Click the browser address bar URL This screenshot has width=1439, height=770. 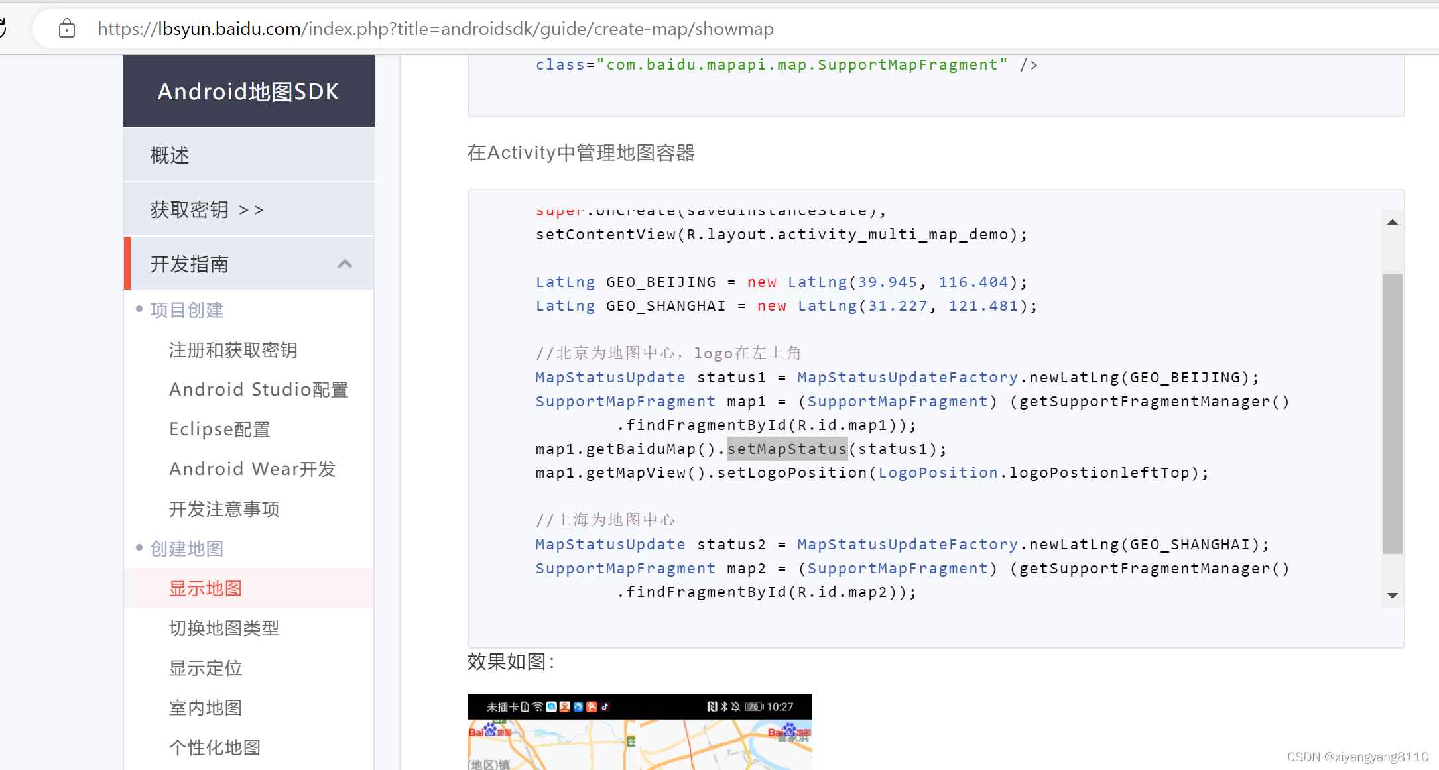[435, 28]
